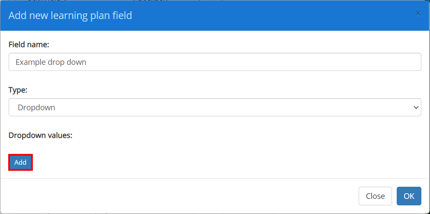Click the red-outlined Add button
The width and height of the screenshot is (430, 214).
21,163
